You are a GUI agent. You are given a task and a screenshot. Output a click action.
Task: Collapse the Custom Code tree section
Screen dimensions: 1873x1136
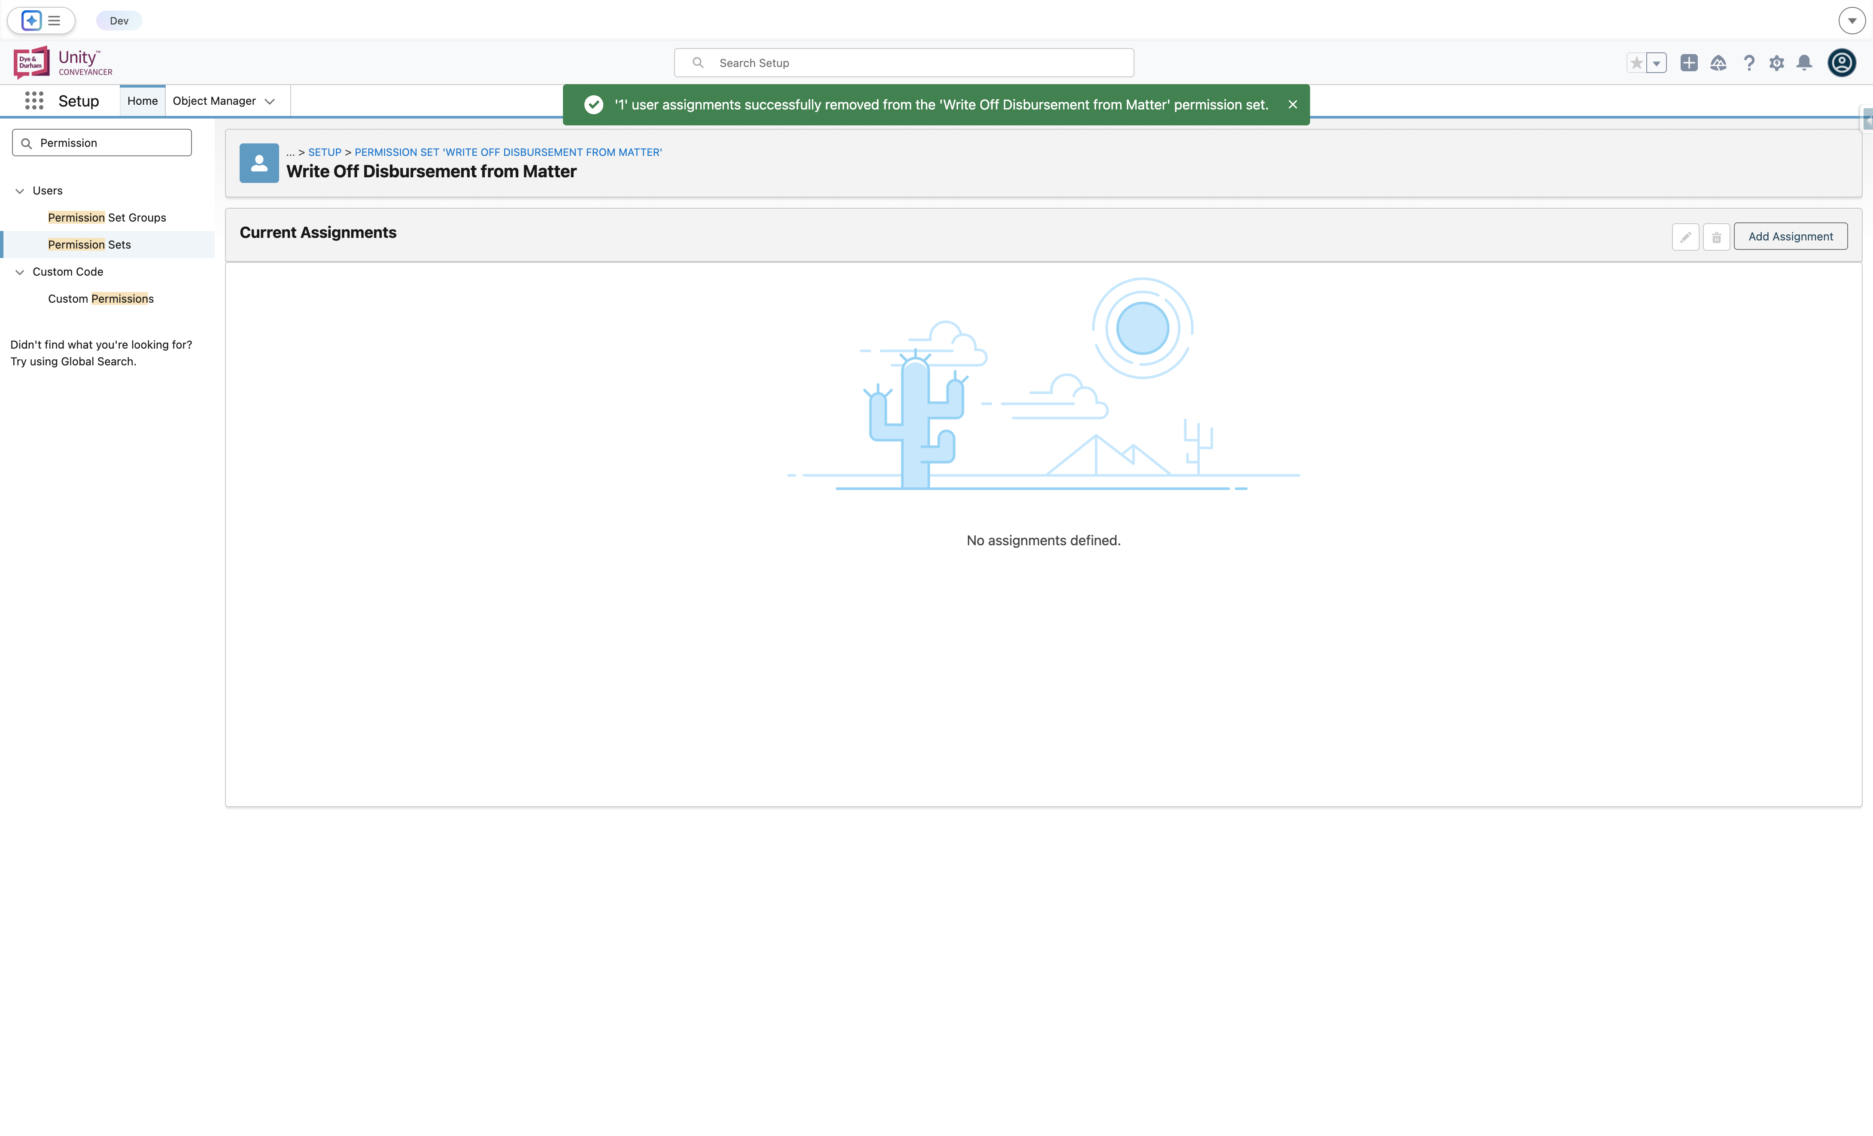point(20,272)
